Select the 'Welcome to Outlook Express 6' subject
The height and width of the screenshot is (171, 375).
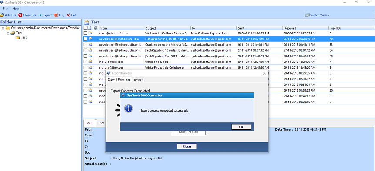(x=166, y=33)
